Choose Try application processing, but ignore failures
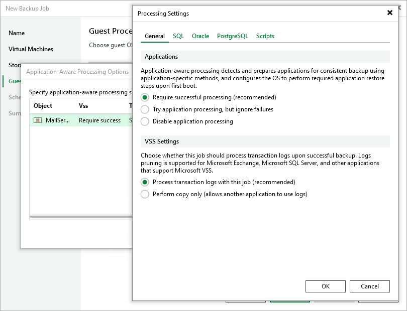This screenshot has width=407, height=311. point(146,109)
